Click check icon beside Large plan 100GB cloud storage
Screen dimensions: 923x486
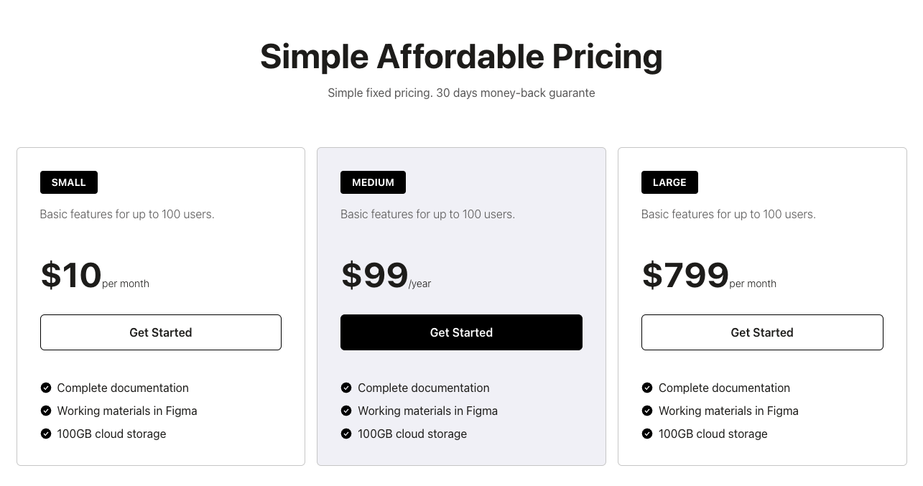(x=647, y=434)
